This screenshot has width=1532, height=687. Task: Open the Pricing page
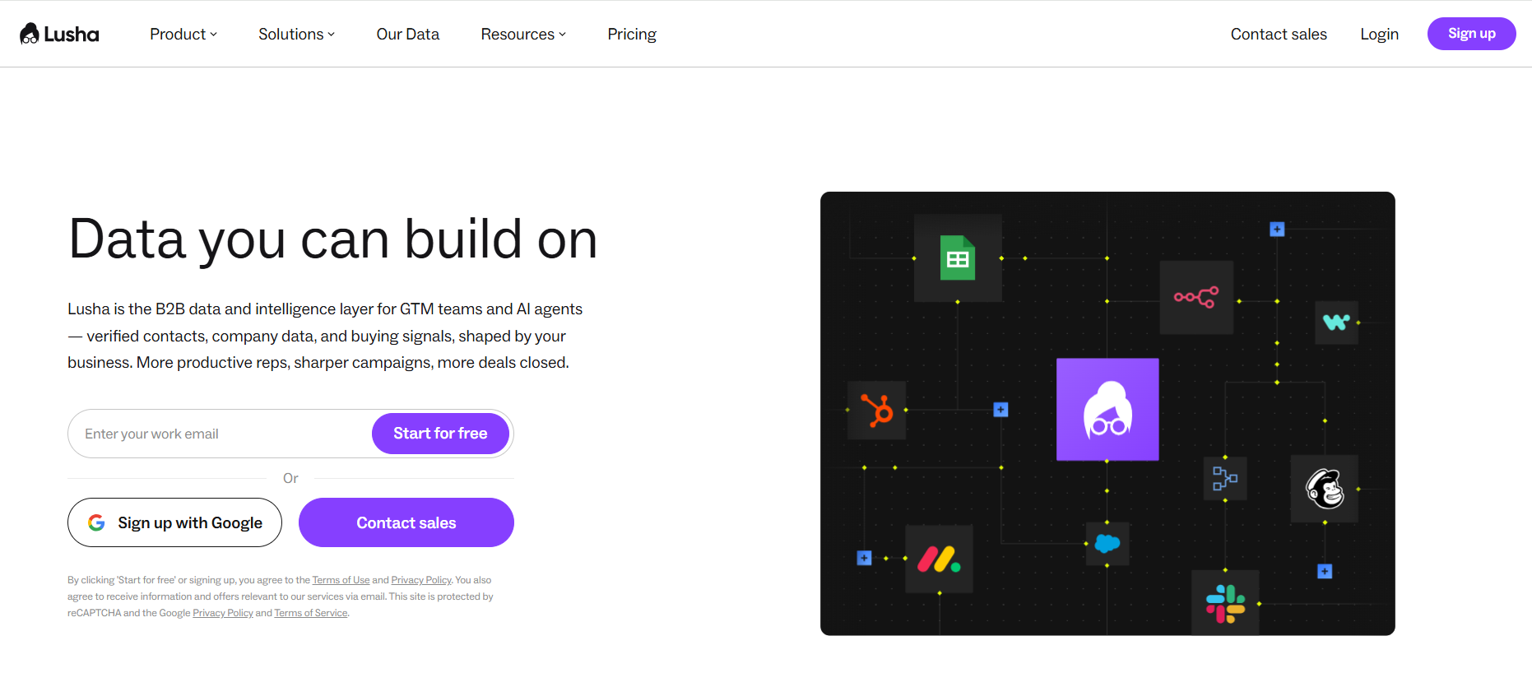632,34
